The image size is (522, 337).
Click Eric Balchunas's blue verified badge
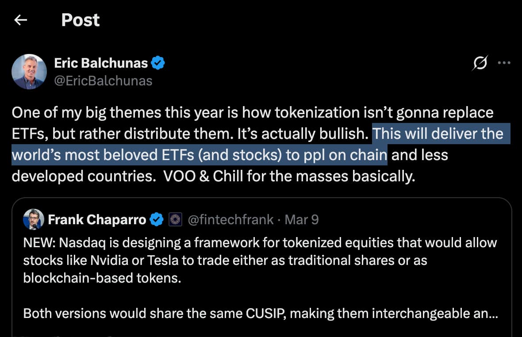[x=158, y=63]
